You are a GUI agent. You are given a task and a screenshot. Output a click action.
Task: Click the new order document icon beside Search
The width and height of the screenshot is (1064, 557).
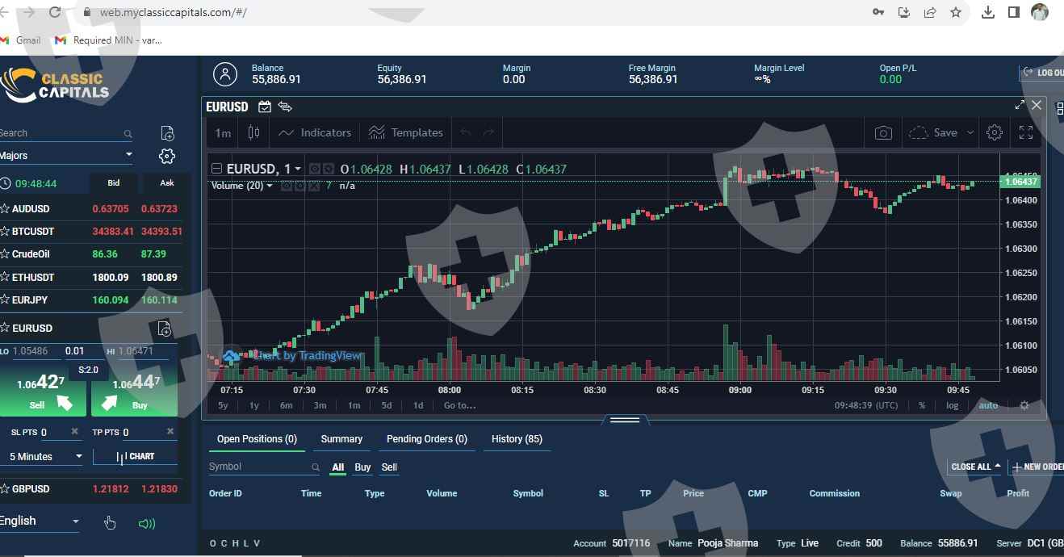pos(167,133)
